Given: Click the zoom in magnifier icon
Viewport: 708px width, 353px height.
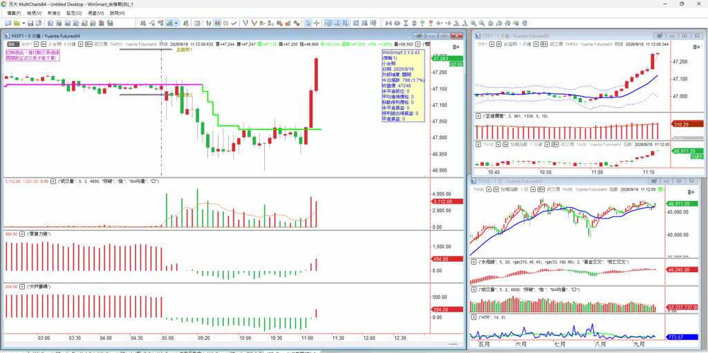Looking at the screenshot, I should pyautogui.click(x=473, y=23).
